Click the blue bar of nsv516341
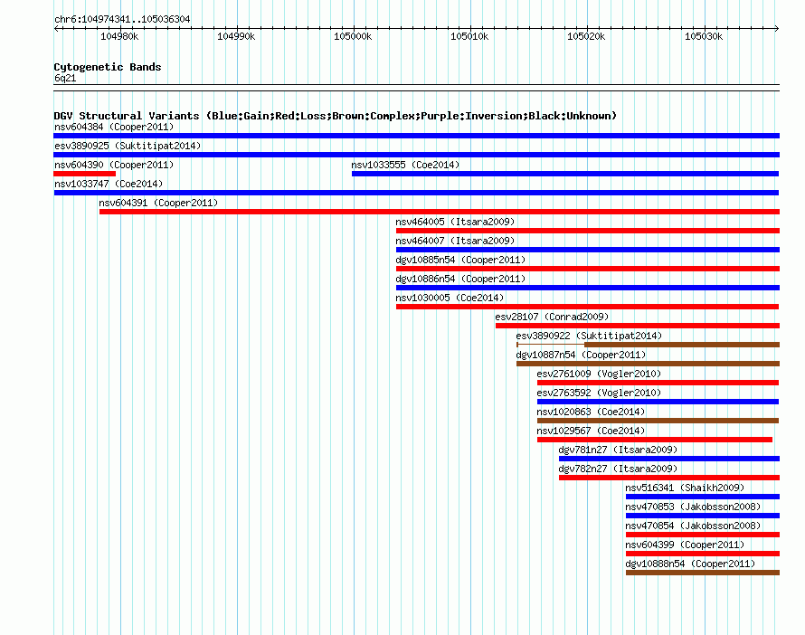805x635 pixels. coord(703,497)
